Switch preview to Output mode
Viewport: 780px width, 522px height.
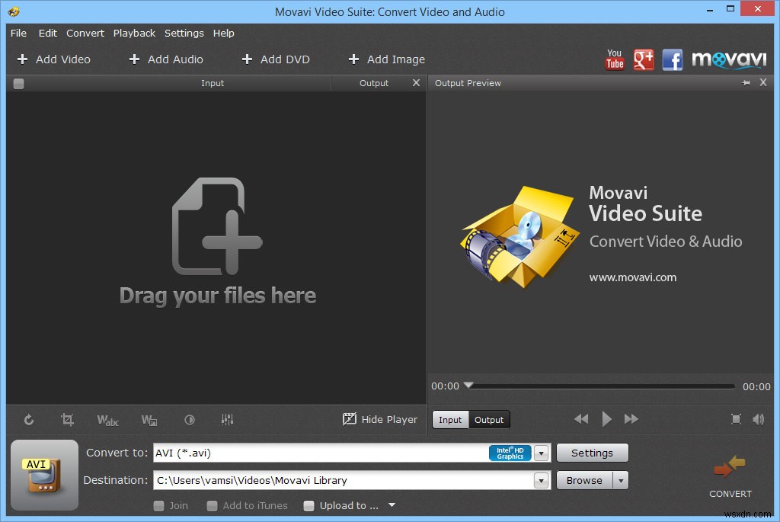[x=489, y=419]
